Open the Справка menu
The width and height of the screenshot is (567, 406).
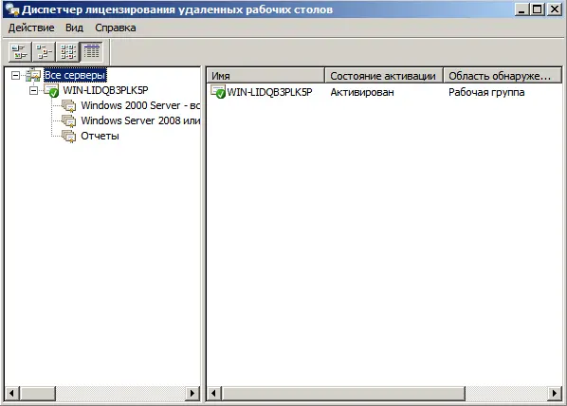click(116, 28)
